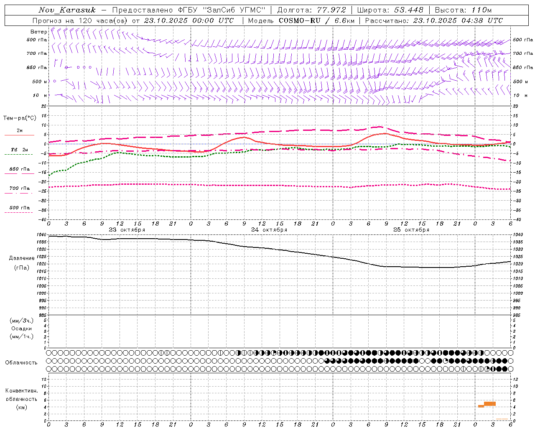Screen dimensions: 535x428
Task: Click the 25 октября date label
Action: click(x=411, y=230)
